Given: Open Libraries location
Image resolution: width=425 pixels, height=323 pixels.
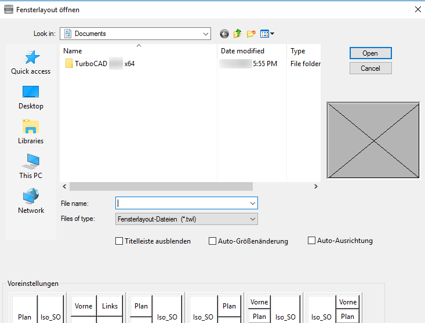Looking at the screenshot, I should click(31, 132).
